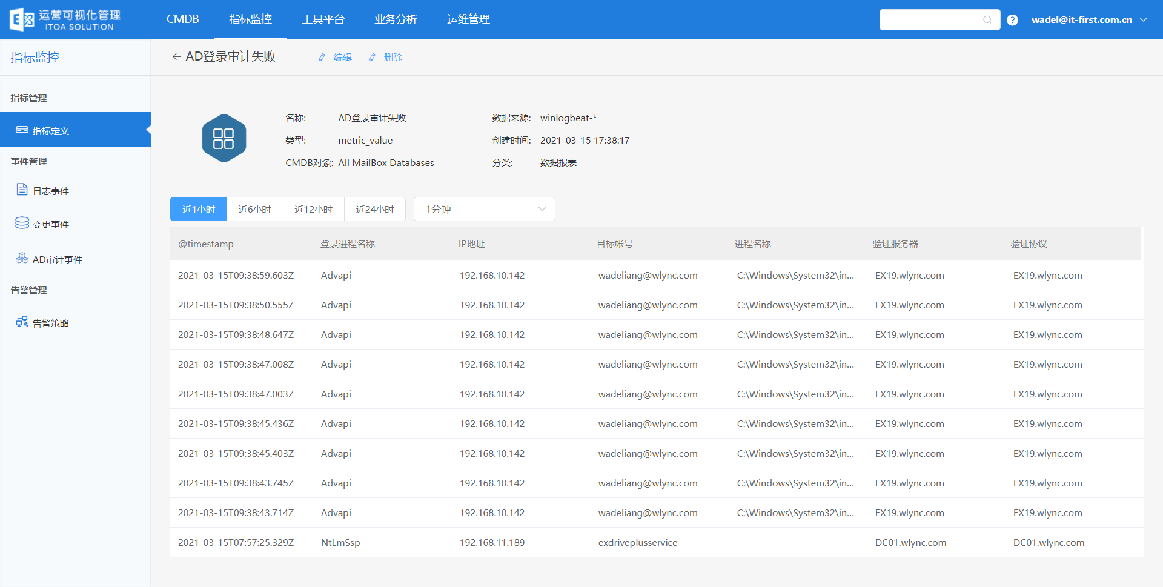Click the 指标监控 sidebar title

coord(35,57)
